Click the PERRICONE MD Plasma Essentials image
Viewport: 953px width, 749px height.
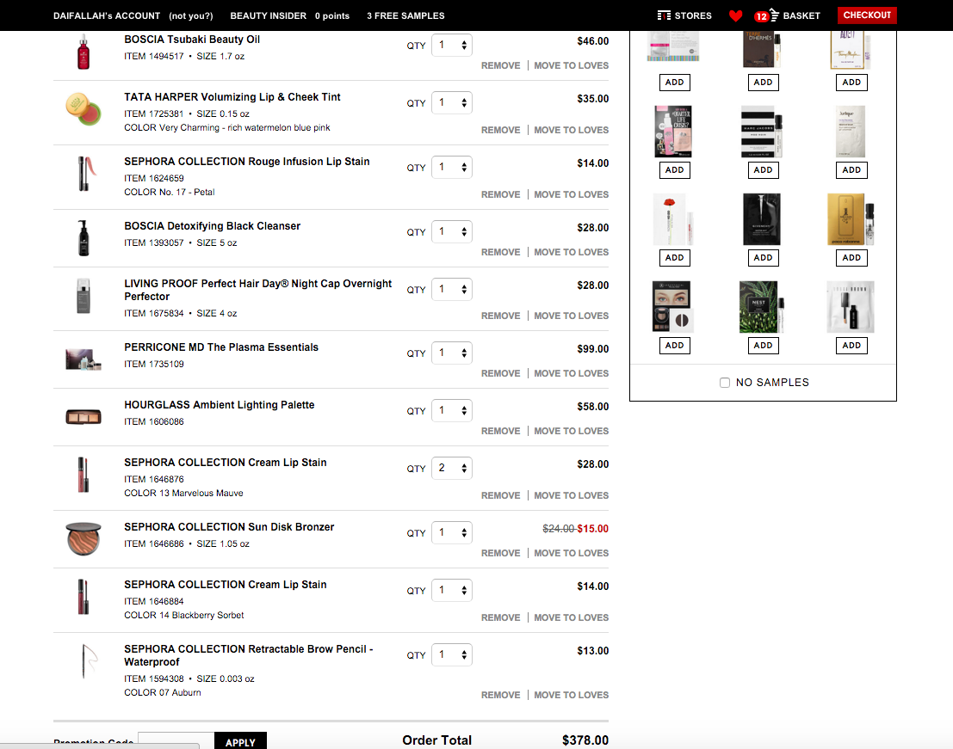coord(84,359)
